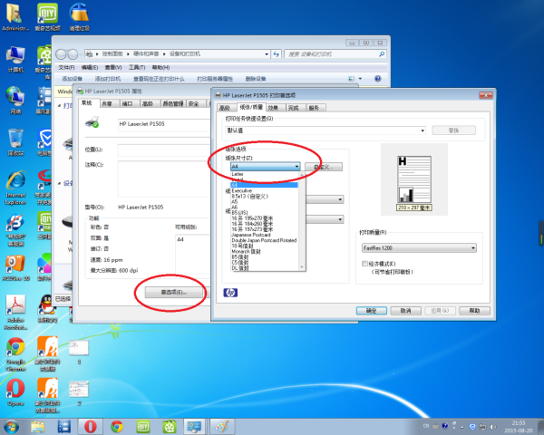
Task: Open Google Chrome desktop shortcut
Action: (x=15, y=346)
